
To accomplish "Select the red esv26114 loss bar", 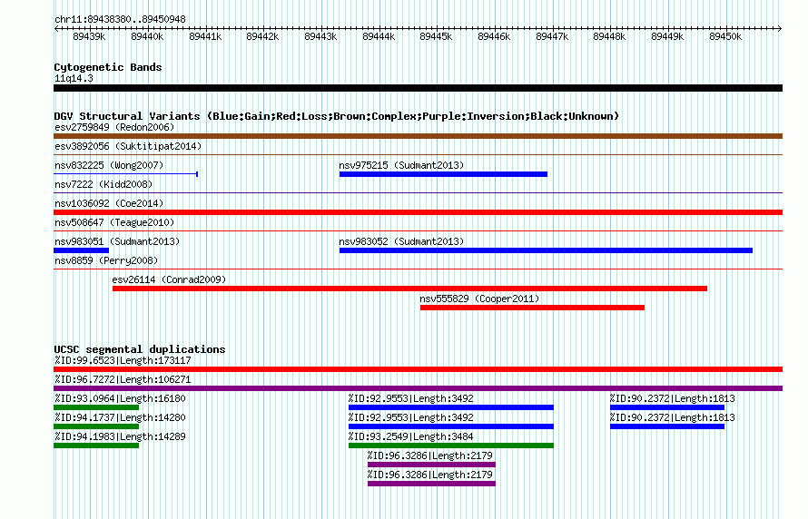I will click(409, 289).
